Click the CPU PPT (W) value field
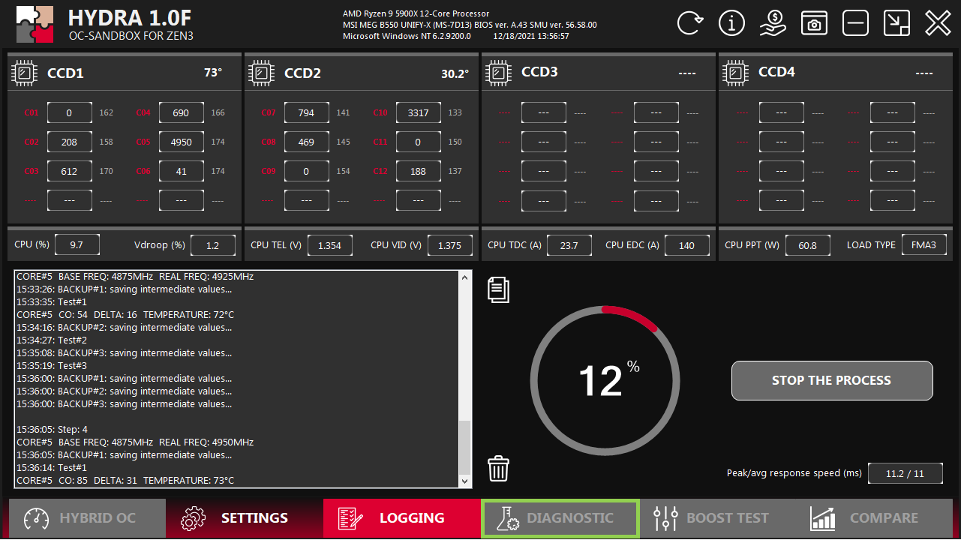Screen dimensions: 961x540 pos(807,245)
